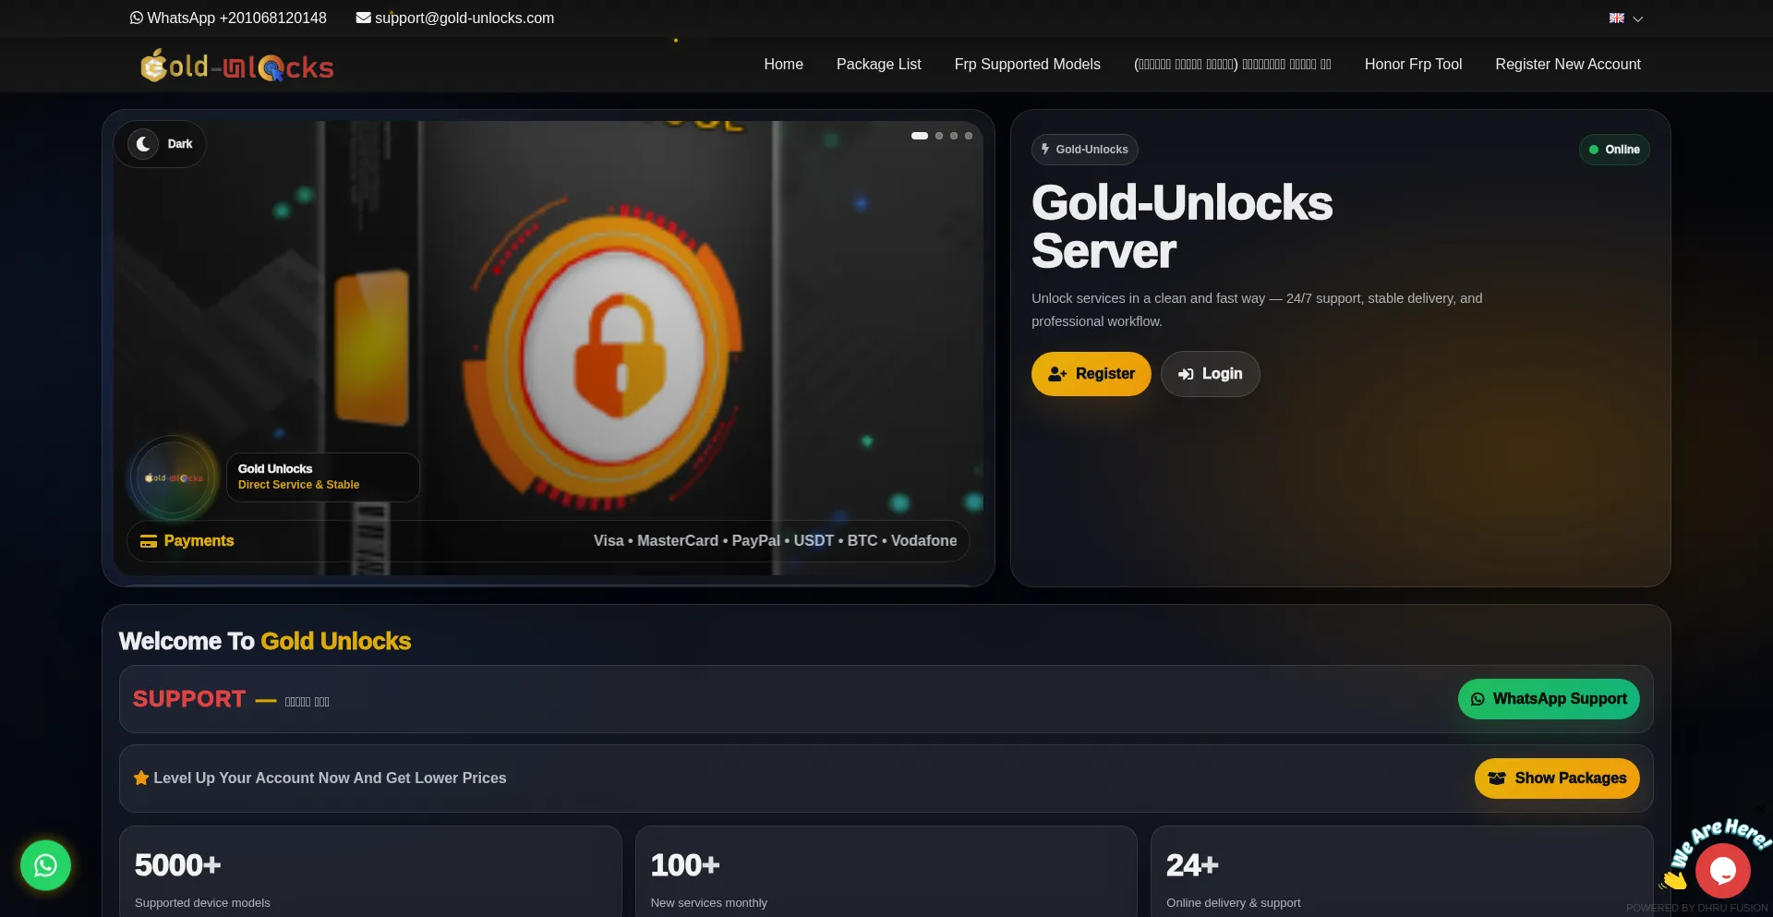The height and width of the screenshot is (917, 1773).
Task: Open the language flag dropdown
Action: pos(1625,18)
